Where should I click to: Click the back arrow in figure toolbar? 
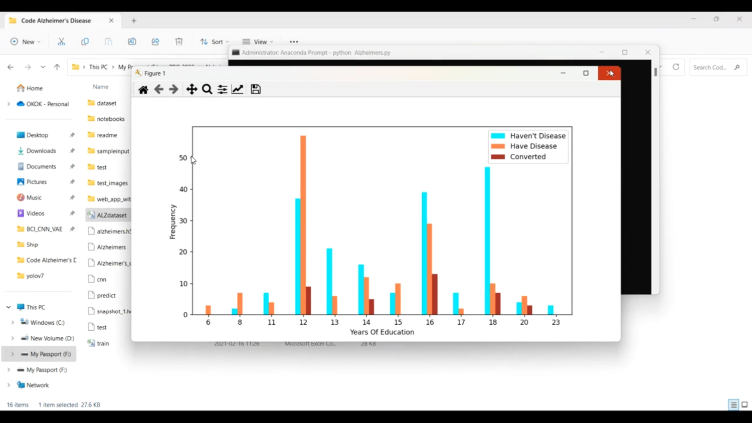[159, 89]
